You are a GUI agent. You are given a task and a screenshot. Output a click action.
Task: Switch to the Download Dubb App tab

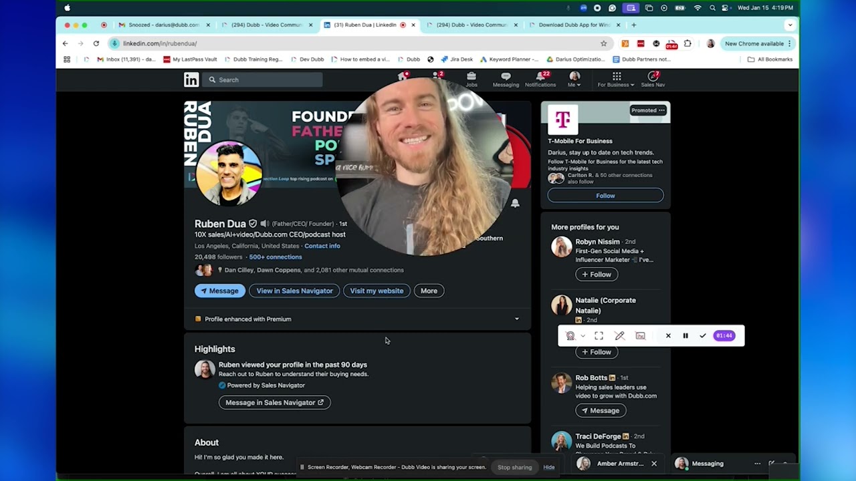point(574,25)
